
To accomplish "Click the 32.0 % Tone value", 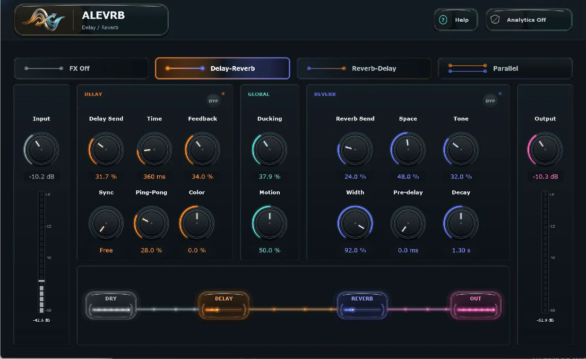I will pos(461,177).
